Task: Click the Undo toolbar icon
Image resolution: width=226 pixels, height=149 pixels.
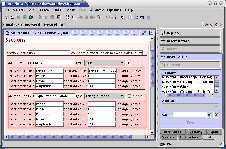Action: pyautogui.click(x=39, y=17)
